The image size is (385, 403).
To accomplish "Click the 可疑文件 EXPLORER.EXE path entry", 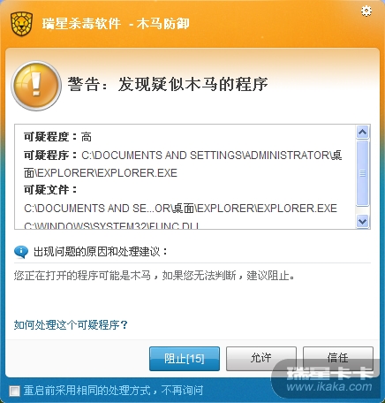I will [x=180, y=209].
